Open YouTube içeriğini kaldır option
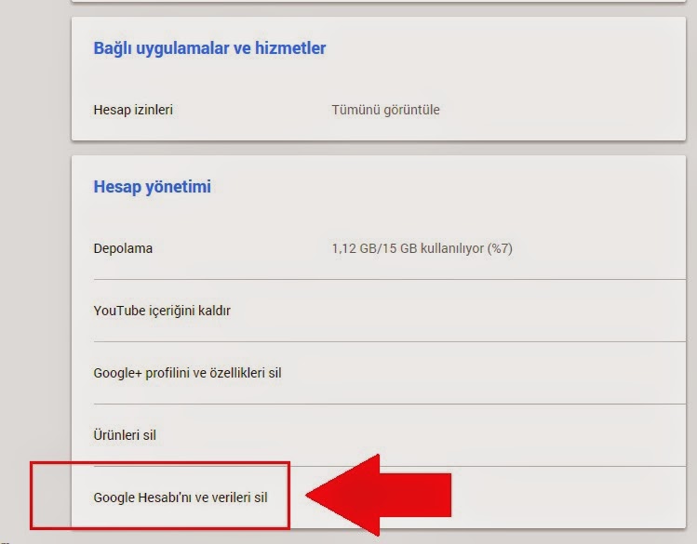 [389, 311]
